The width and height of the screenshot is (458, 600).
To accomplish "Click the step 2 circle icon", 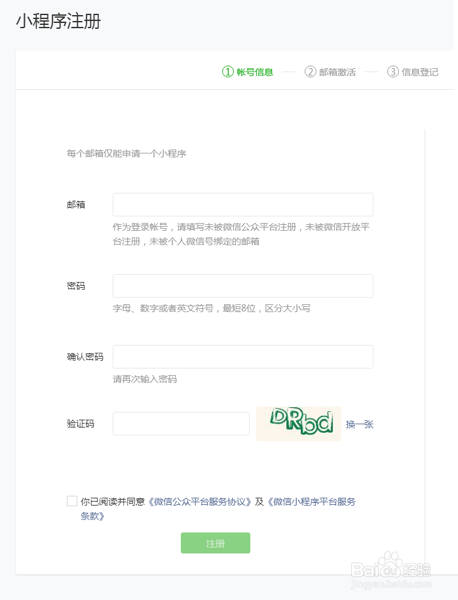I will pos(311,71).
